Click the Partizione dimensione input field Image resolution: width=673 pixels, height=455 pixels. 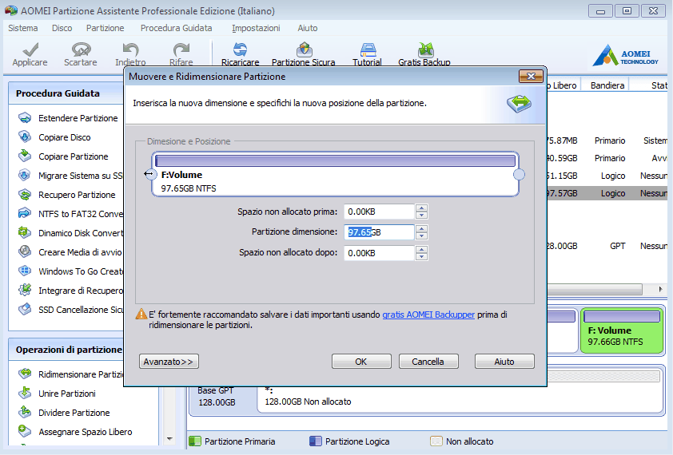pos(380,232)
